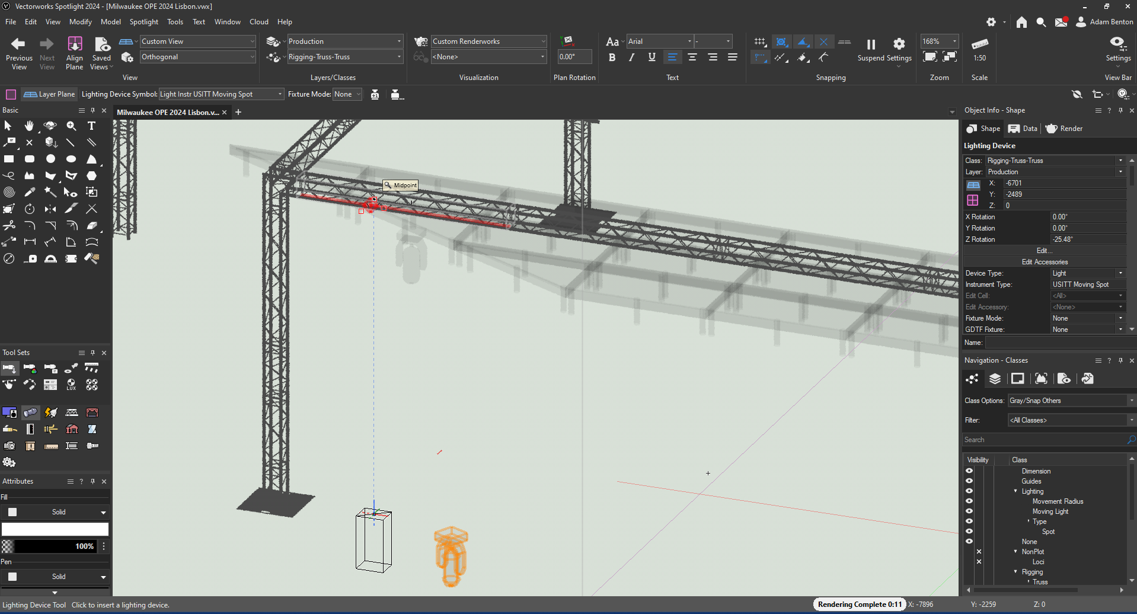Viewport: 1137px width, 614px height.
Task: Toggle Snap to Grid
Action: (x=761, y=41)
